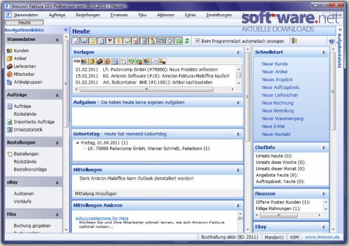This screenshot has width=349, height=246.
Task: Collapse the Schnellstart panel
Action: [323, 52]
